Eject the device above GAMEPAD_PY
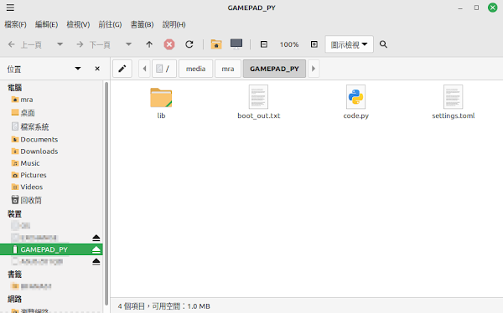503x313 pixels. (96, 238)
